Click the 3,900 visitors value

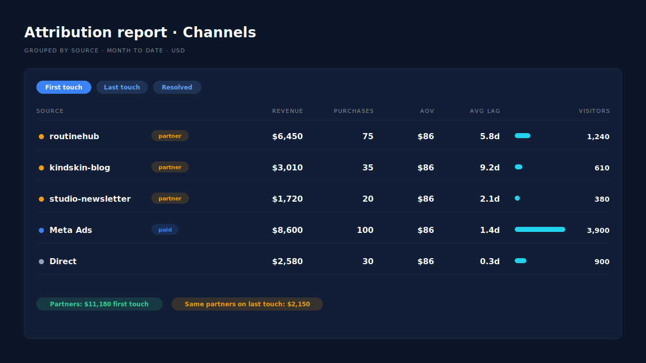(x=598, y=230)
